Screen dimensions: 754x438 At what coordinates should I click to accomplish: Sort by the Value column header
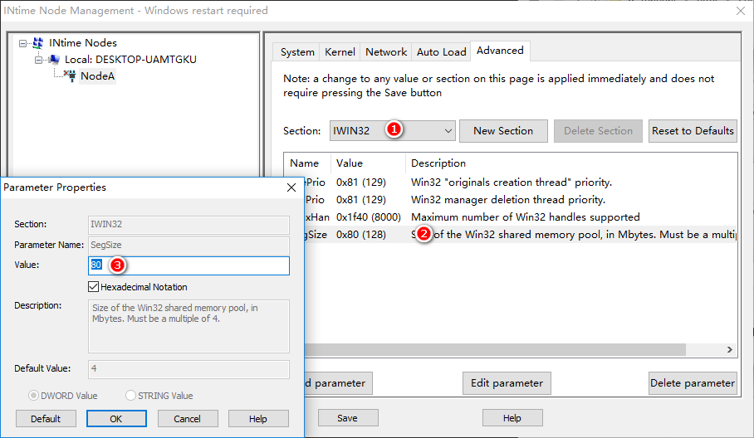(368, 163)
